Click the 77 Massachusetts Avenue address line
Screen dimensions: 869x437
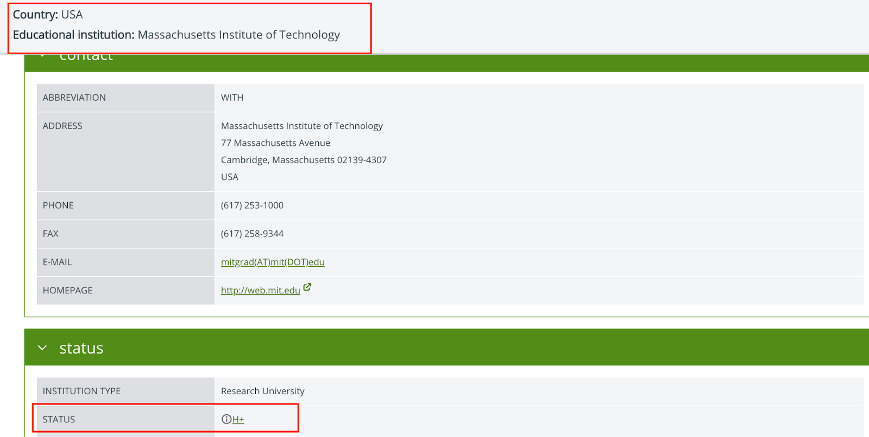pos(275,143)
